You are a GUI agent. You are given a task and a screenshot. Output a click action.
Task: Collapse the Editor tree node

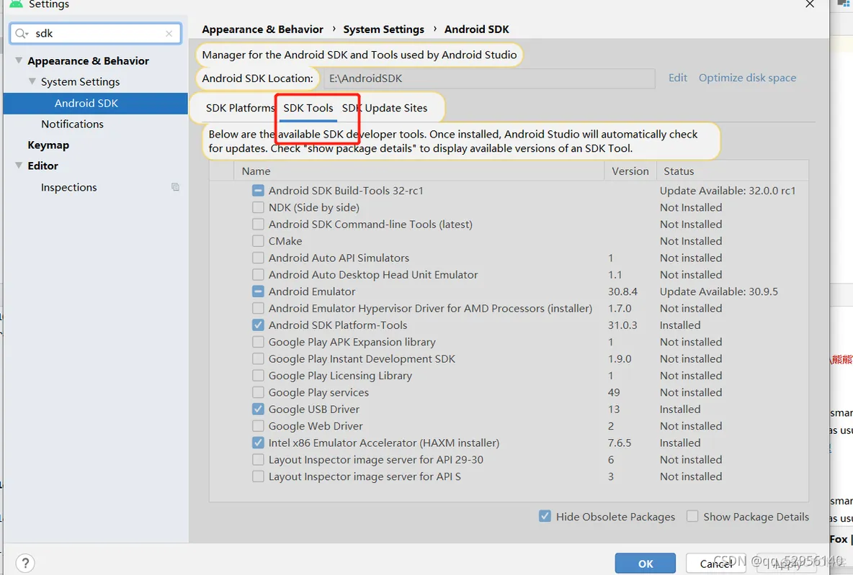click(x=19, y=166)
